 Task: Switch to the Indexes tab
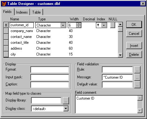(22, 12)
